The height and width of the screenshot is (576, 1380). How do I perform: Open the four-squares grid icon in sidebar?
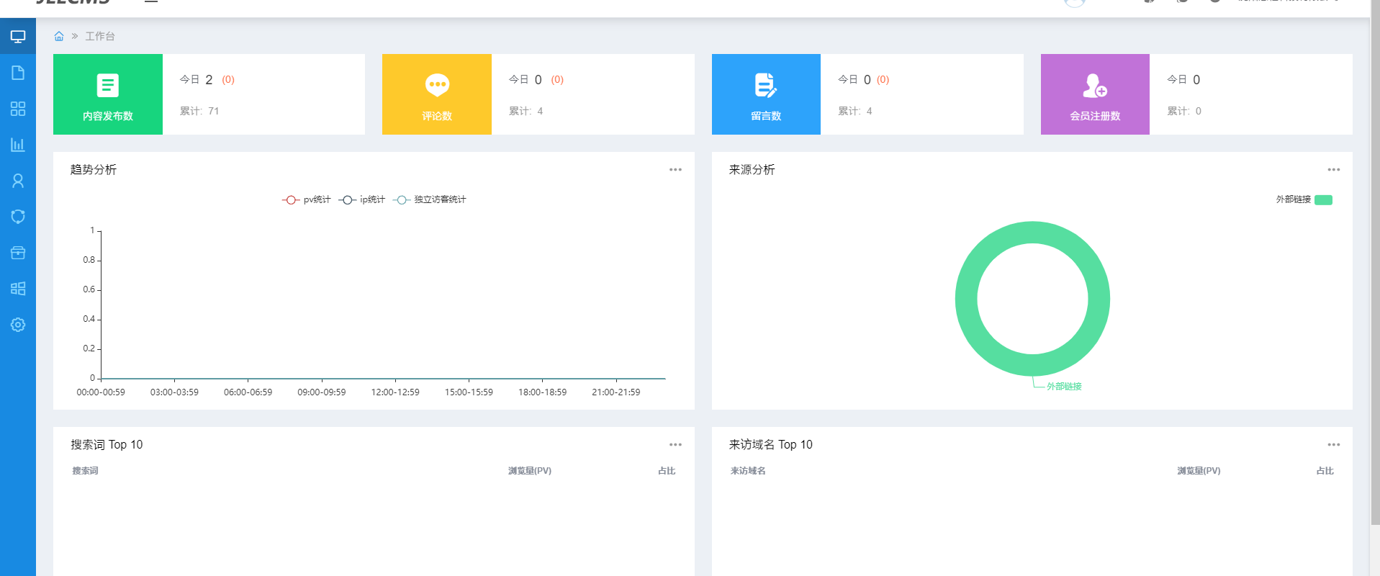[18, 109]
